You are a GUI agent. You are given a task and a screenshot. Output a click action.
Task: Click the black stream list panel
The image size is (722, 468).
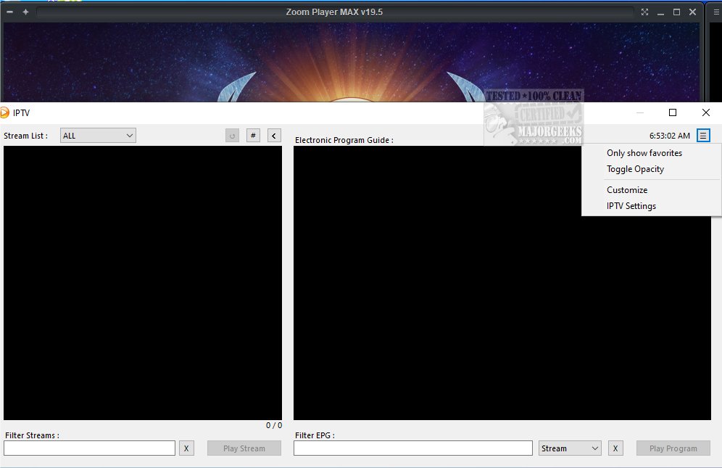click(143, 283)
